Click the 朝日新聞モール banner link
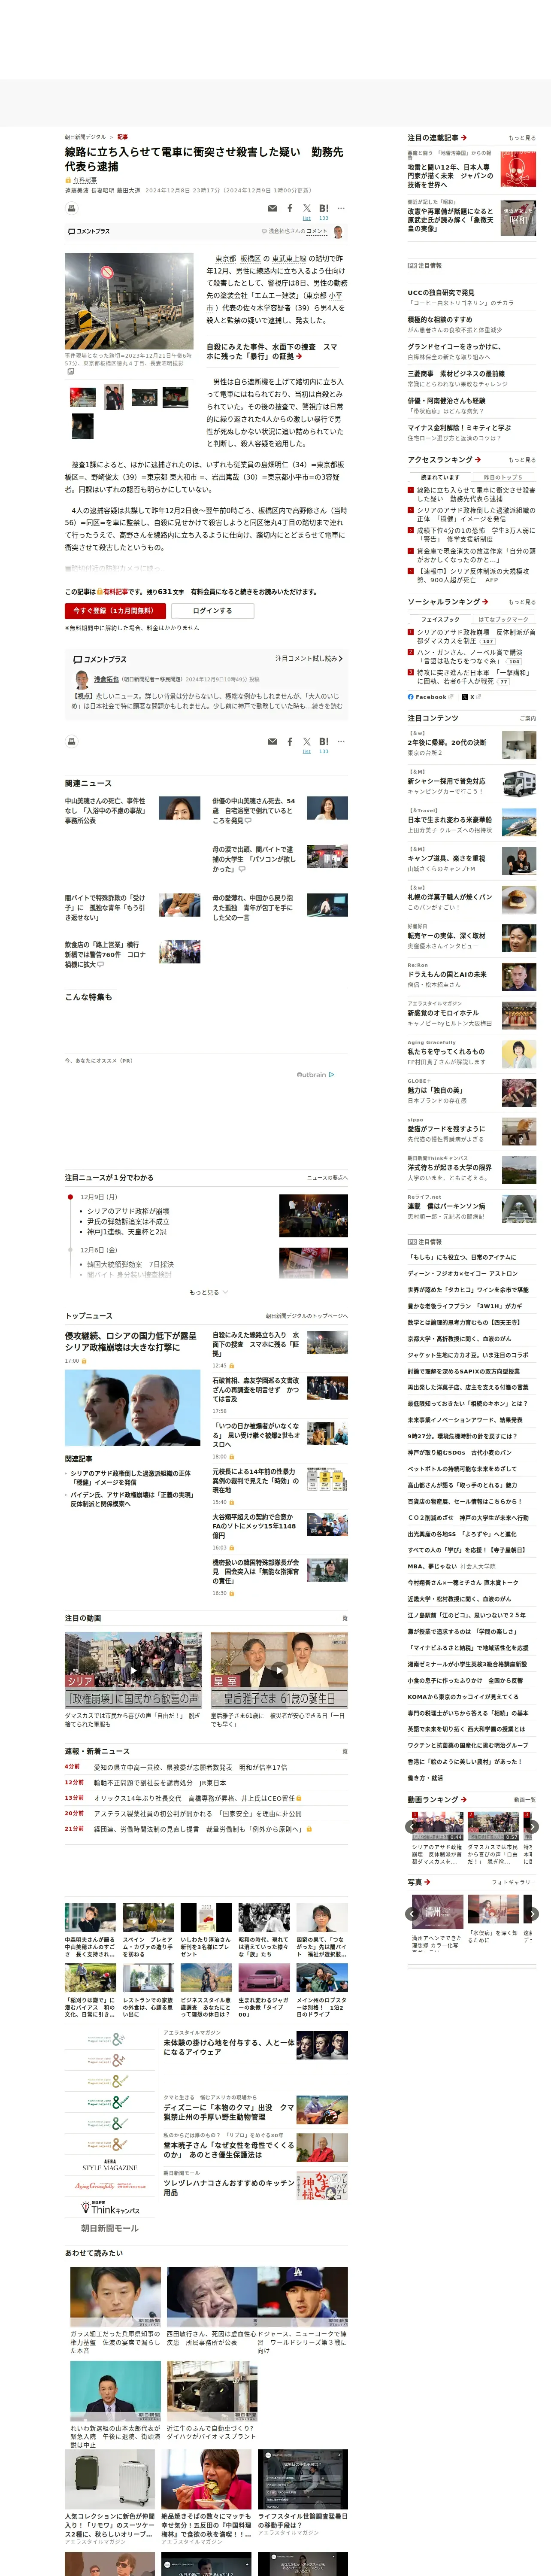 109,2228
